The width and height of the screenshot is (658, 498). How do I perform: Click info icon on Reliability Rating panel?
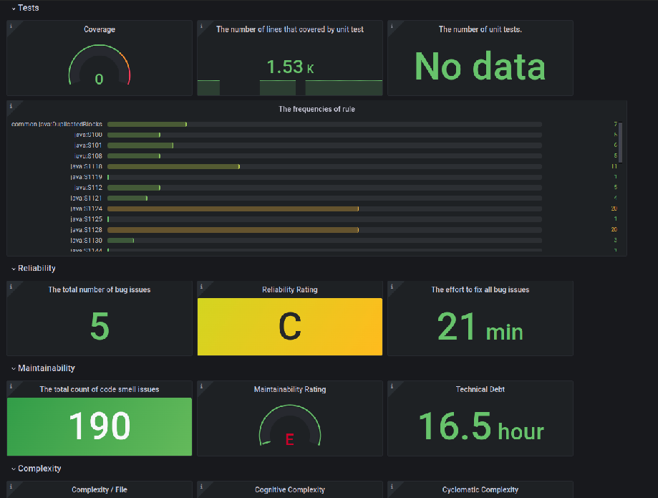pyautogui.click(x=201, y=287)
